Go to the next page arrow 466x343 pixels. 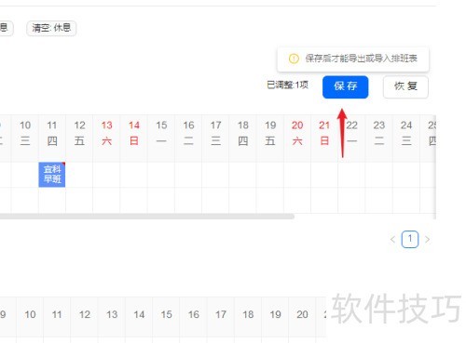[428, 239]
